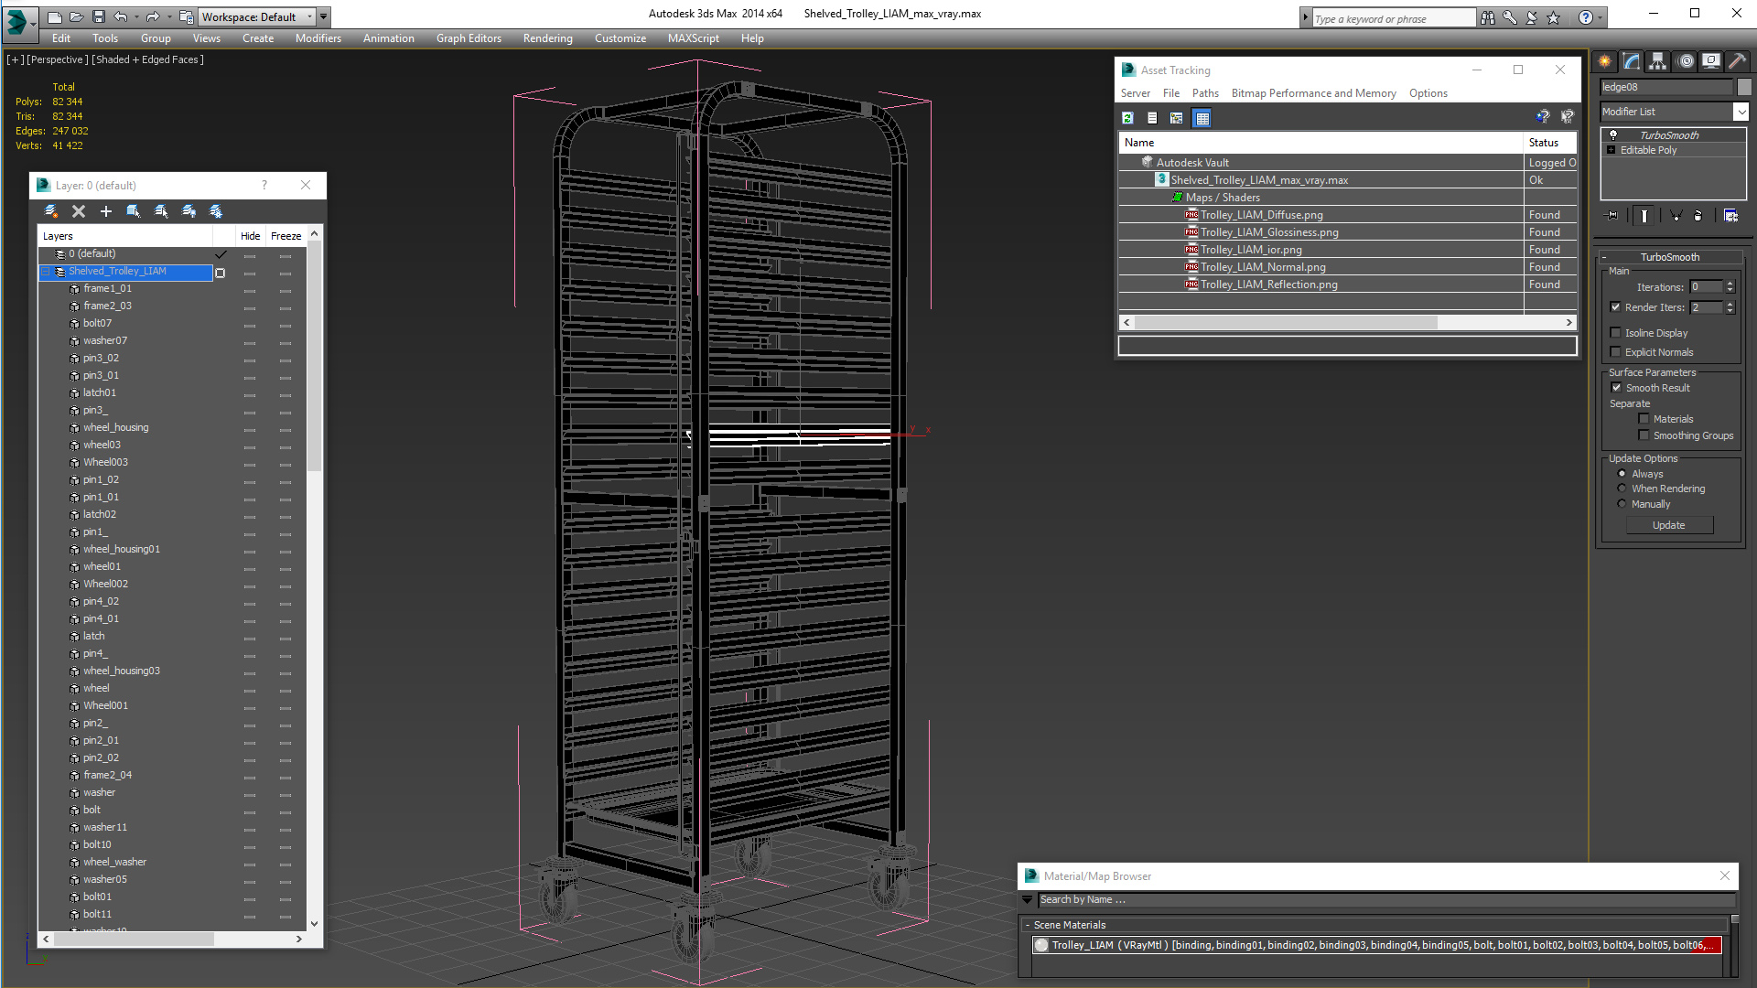This screenshot has width=1757, height=988.
Task: Open the Hierarchy command panel tab
Action: [x=1657, y=61]
